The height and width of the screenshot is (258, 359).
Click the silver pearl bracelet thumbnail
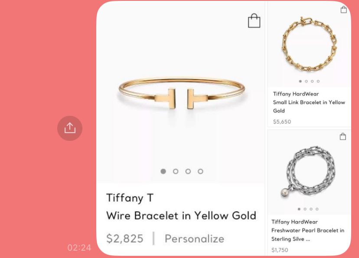(x=308, y=172)
